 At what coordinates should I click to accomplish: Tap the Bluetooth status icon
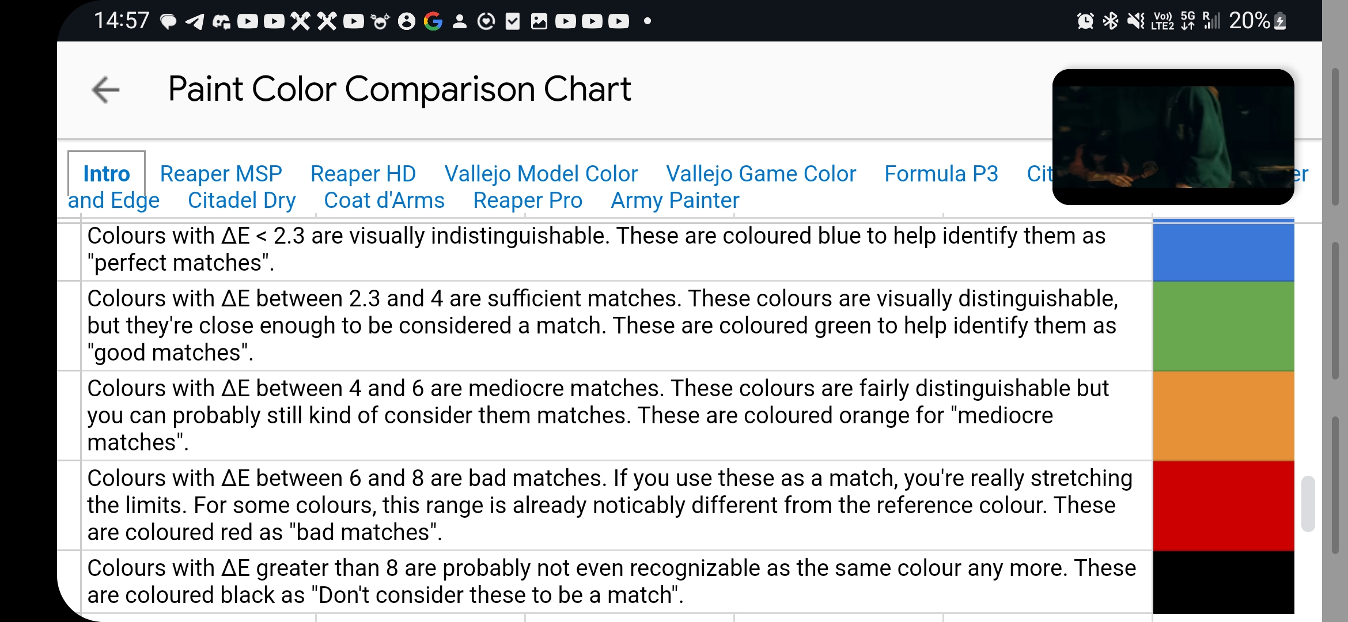pos(1110,21)
